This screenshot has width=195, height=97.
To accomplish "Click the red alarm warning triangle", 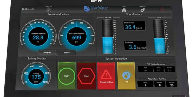I will 162,9.
